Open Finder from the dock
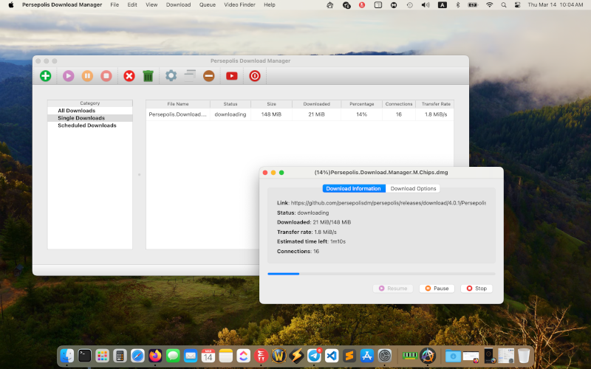Screen dimensions: 591x369 [x=67, y=356]
